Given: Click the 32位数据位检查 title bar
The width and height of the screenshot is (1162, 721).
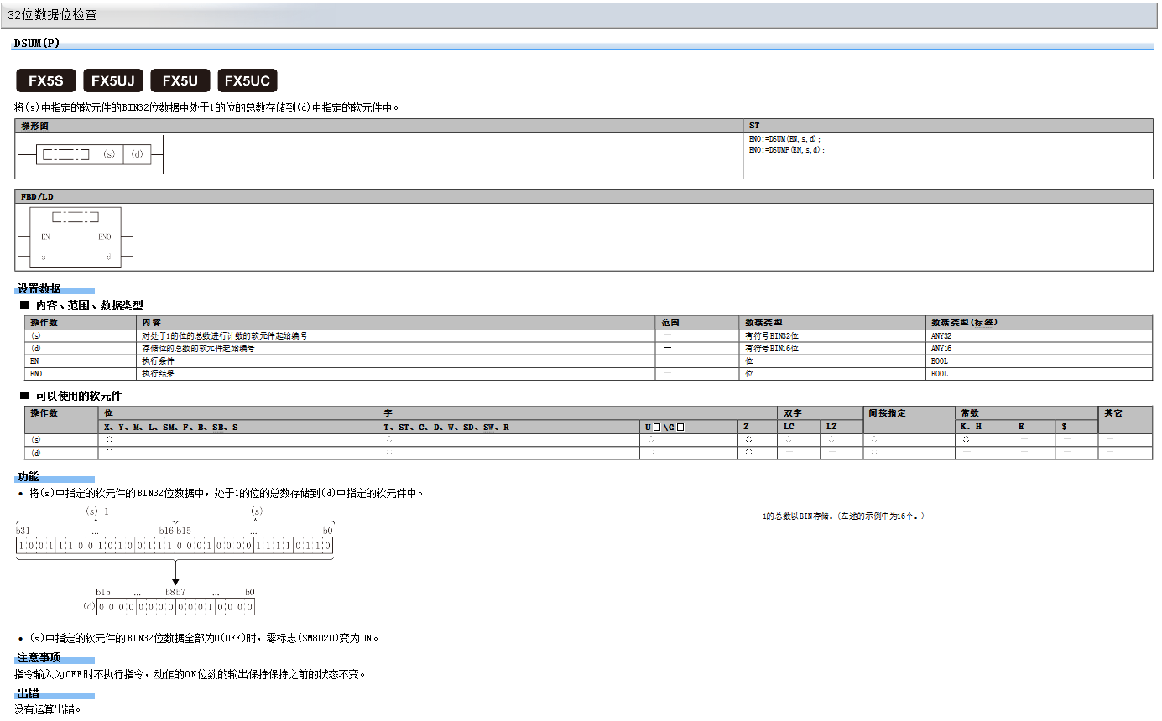Looking at the screenshot, I should pyautogui.click(x=52, y=15).
